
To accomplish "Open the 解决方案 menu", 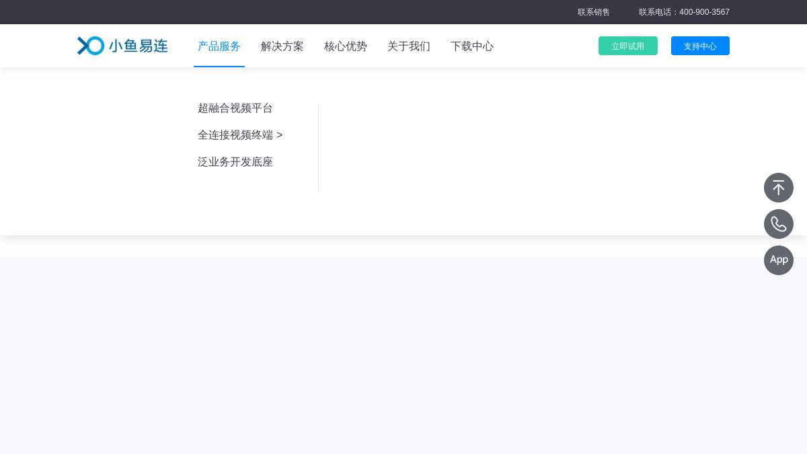I will [x=282, y=46].
